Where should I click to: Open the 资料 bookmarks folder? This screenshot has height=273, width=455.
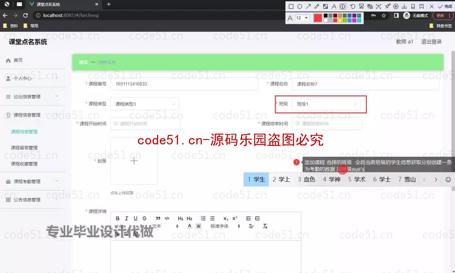coord(10,26)
